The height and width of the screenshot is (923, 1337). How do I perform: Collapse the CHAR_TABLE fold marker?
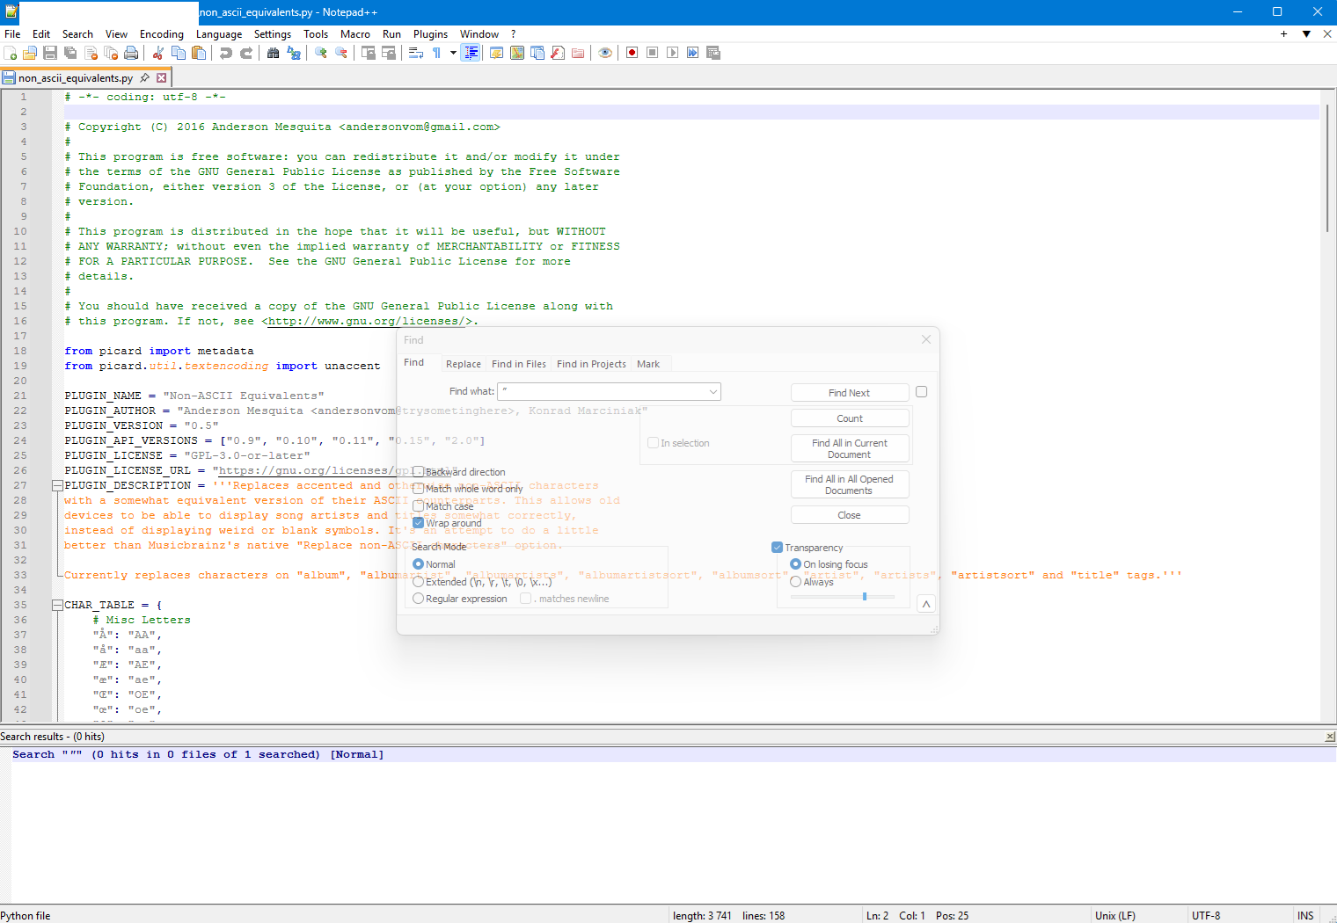57,605
